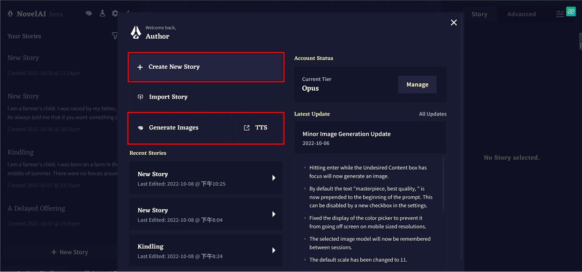Image resolution: width=582 pixels, height=272 pixels.
Task: Open the All Updates link
Action: pos(433,114)
